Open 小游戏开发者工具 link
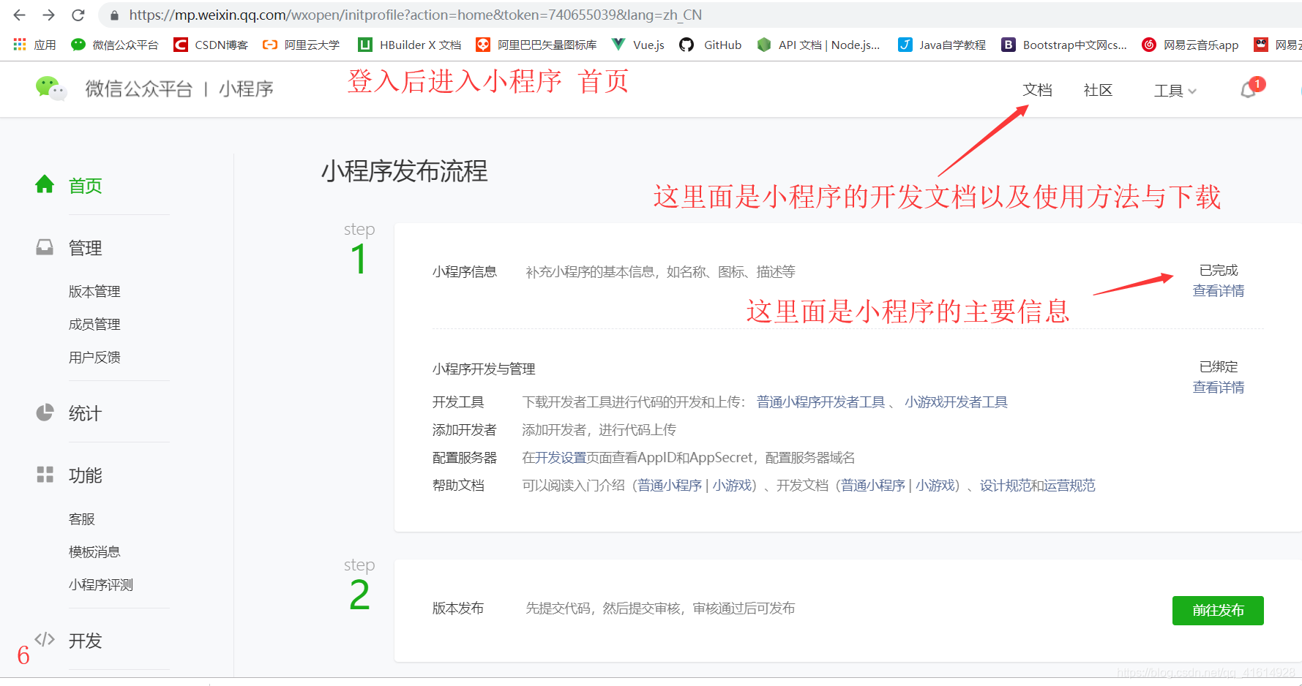1302x686 pixels. [x=956, y=402]
